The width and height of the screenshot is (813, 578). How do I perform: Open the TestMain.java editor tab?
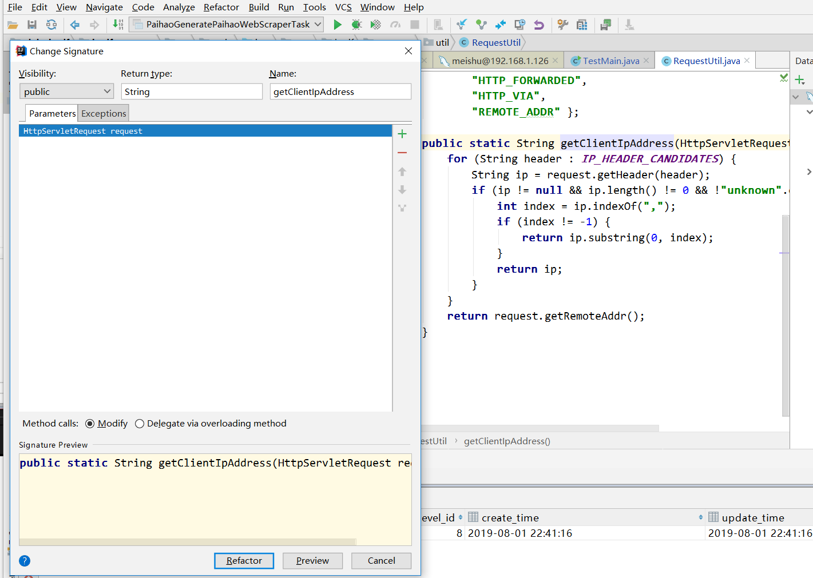tap(610, 61)
